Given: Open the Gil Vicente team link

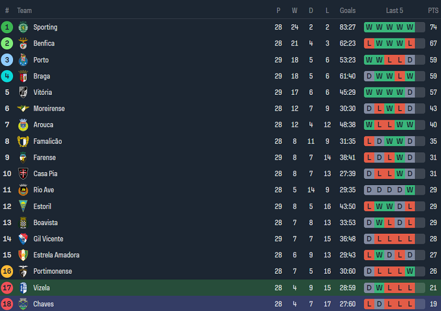Looking at the screenshot, I should tap(49, 239).
